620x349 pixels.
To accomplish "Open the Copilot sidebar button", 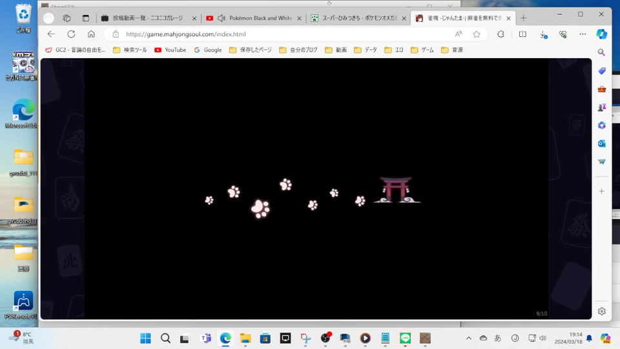I will [601, 34].
